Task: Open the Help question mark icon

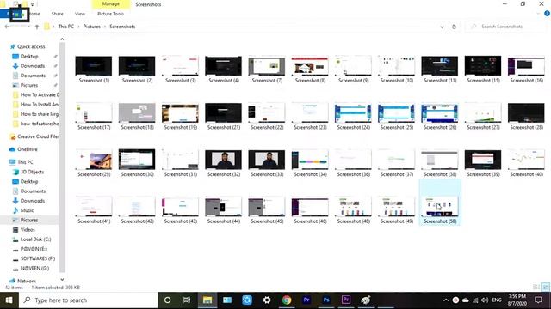Action: pos(547,14)
